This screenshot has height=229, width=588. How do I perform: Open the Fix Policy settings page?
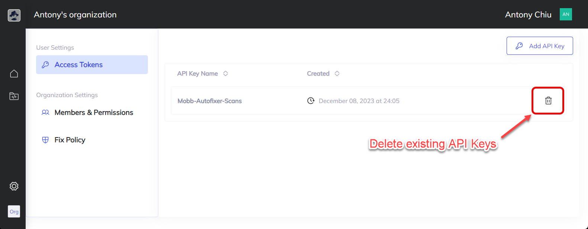tap(70, 140)
